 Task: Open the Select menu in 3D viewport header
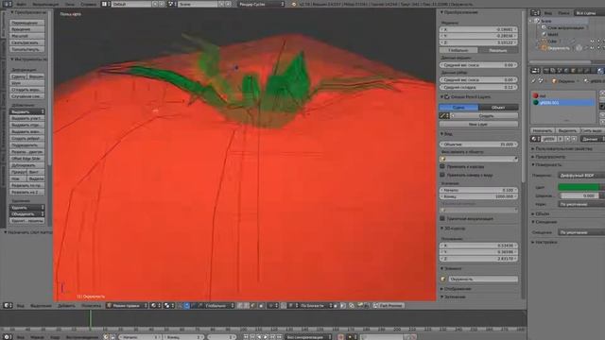tap(41, 306)
